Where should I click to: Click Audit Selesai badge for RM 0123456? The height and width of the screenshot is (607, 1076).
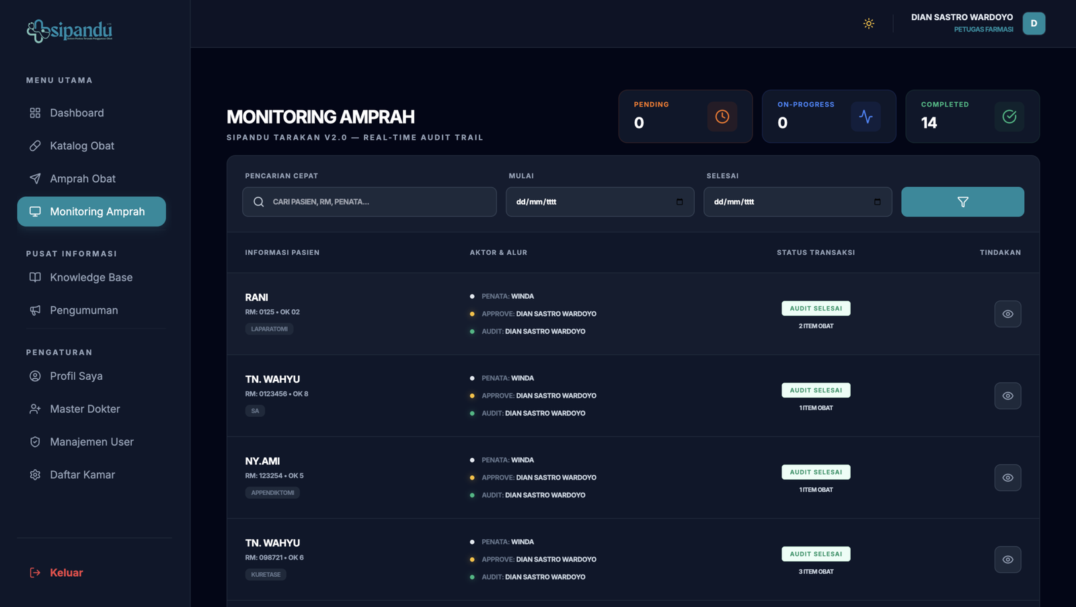click(816, 391)
